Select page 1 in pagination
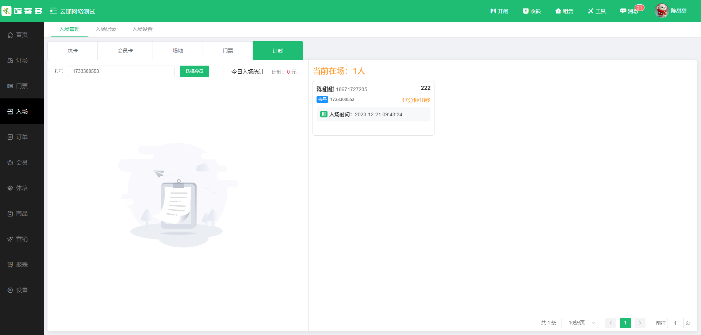The width and height of the screenshot is (701, 335). point(625,323)
